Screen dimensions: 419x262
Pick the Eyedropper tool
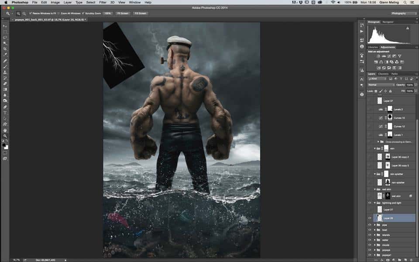click(x=5, y=55)
